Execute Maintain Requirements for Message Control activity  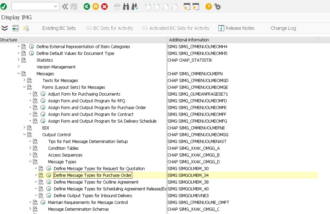(x=43, y=202)
